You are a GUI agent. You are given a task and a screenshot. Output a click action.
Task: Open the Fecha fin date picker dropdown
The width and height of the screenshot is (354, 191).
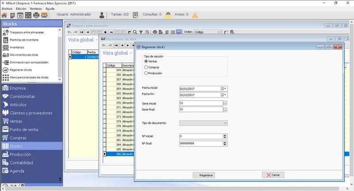coord(223,95)
